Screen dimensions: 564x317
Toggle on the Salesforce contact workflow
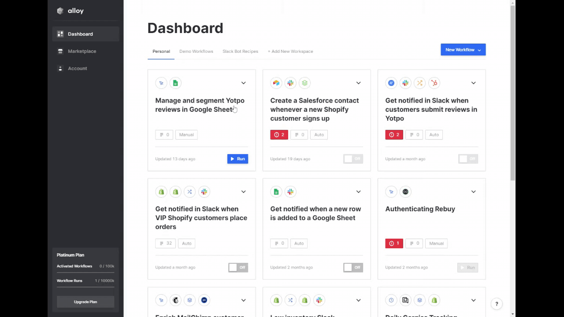pyautogui.click(x=353, y=159)
